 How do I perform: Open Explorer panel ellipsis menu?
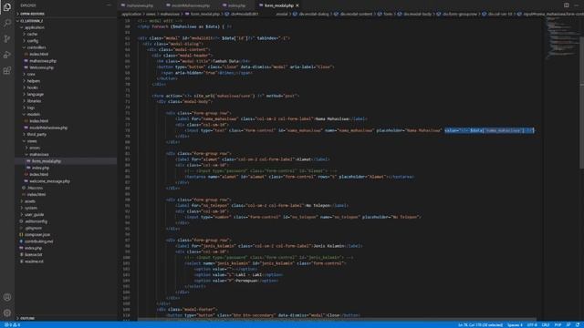(x=109, y=5)
